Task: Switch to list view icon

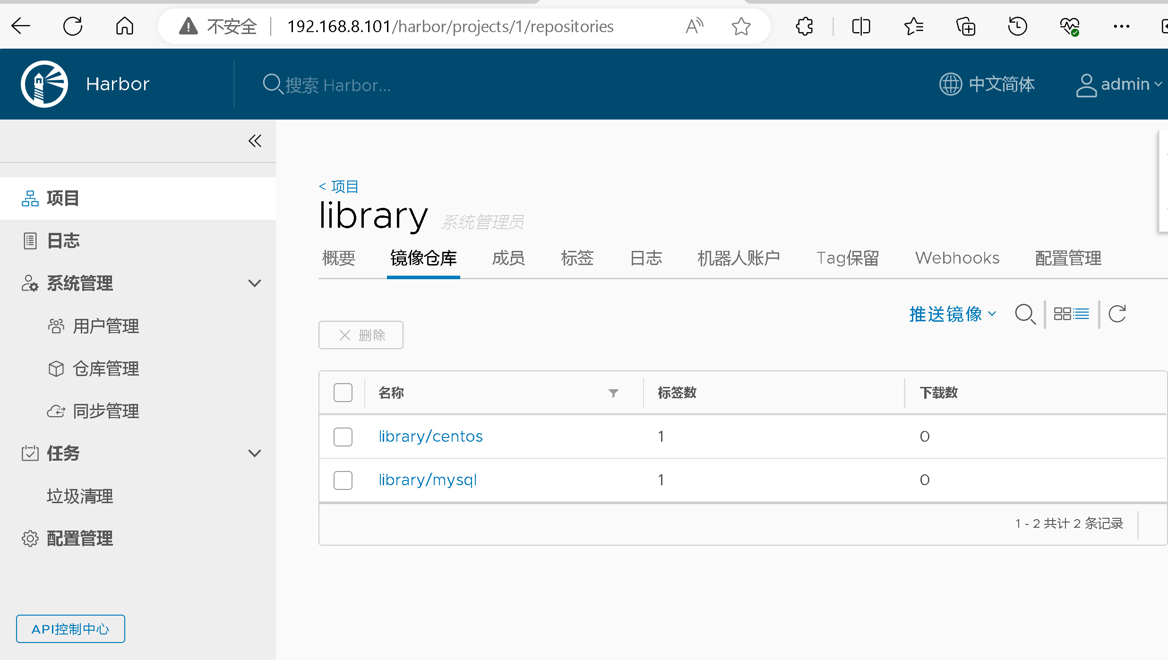Action: point(1082,314)
